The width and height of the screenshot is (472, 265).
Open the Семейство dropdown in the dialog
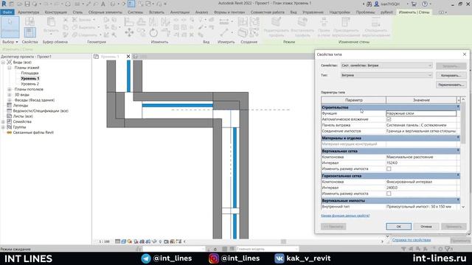[386, 66]
